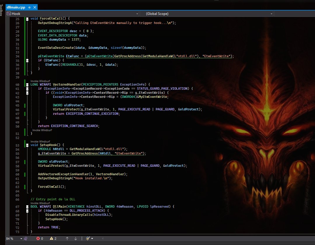Open the Hook project dropdown

click(x=137, y=14)
